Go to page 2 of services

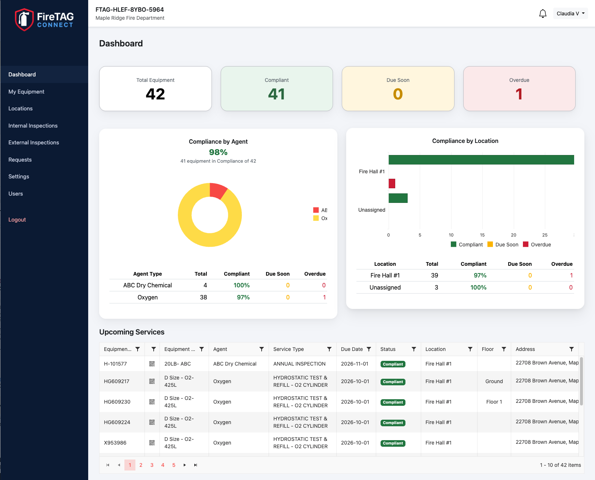coord(141,465)
